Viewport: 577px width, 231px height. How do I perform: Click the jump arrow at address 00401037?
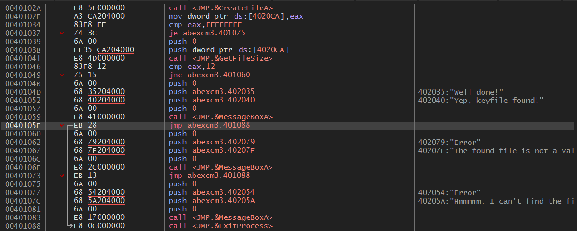(62, 33)
